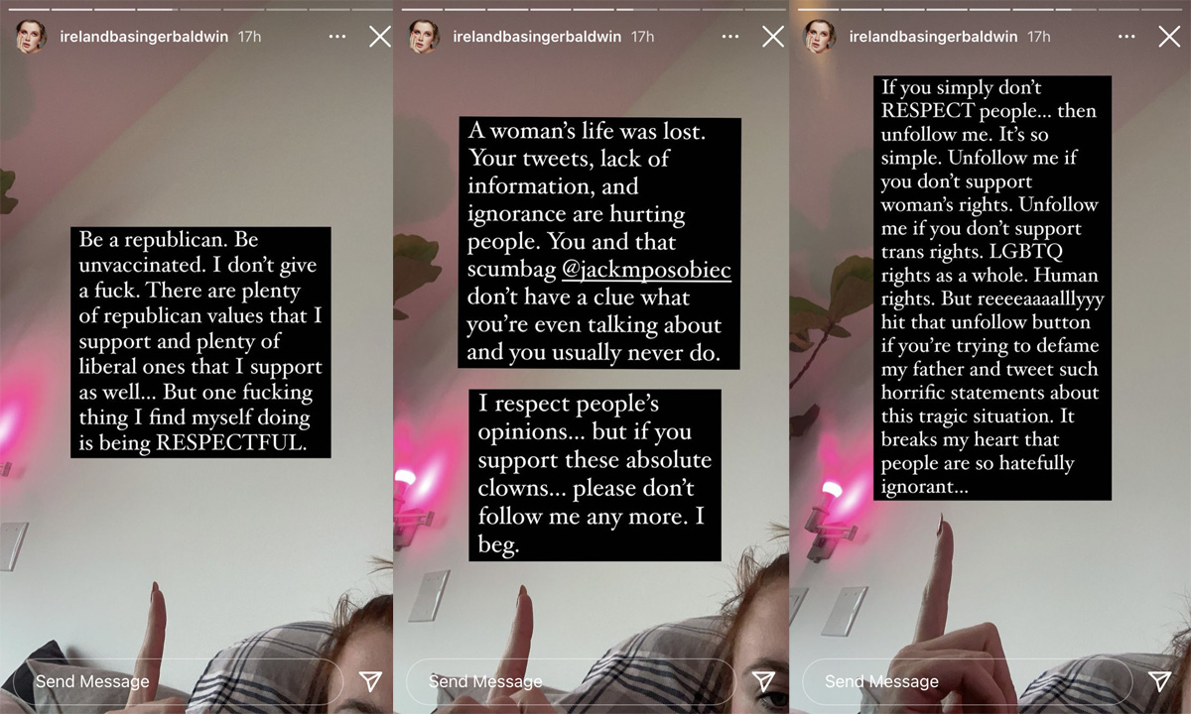The image size is (1191, 714).
Task: Open more options in third story
Action: click(1125, 37)
